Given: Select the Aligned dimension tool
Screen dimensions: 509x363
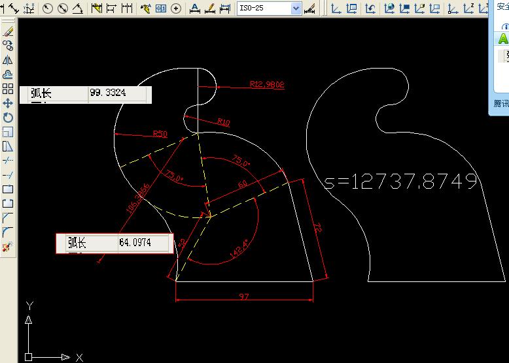Looking at the screenshot, I should pos(14,8).
